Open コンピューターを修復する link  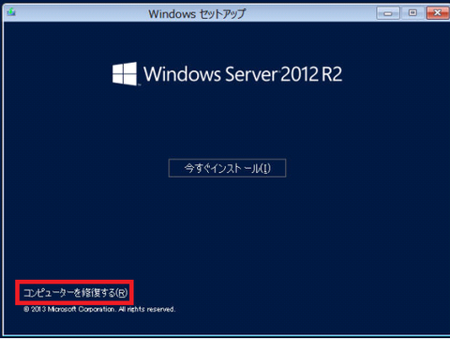pyautogui.click(x=76, y=293)
